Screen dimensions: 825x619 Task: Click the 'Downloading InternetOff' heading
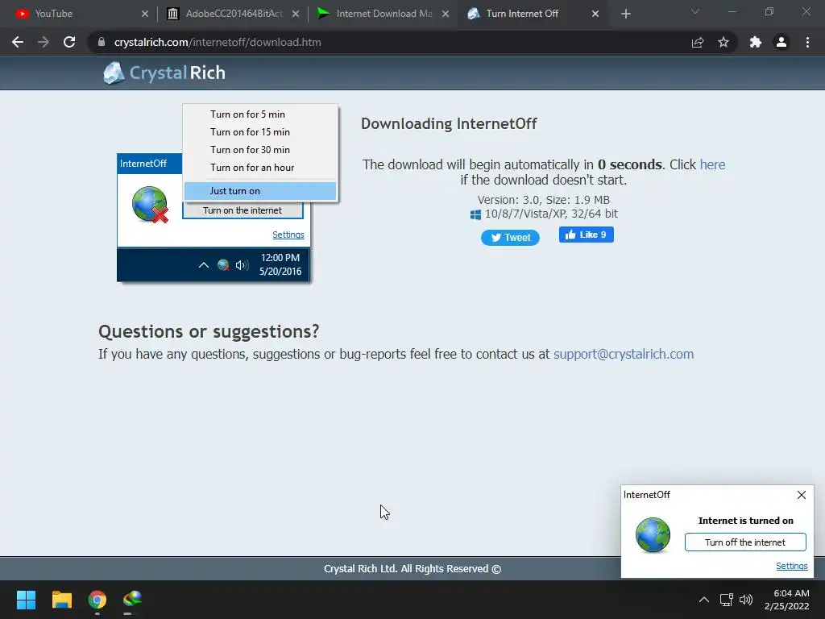449,123
